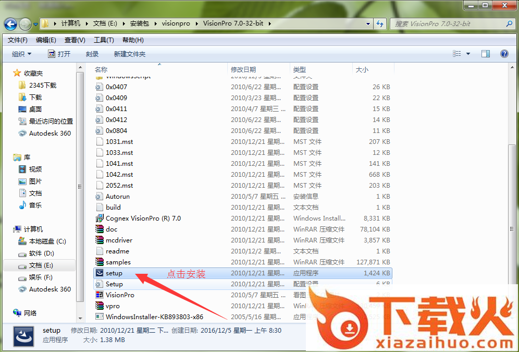Select the VisionPro icon file
The image size is (519, 352).
click(243, 295)
